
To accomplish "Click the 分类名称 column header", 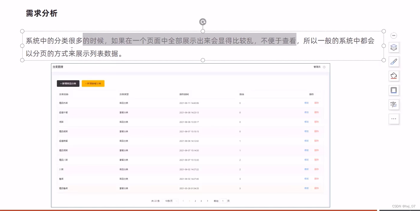I will tap(64, 94).
